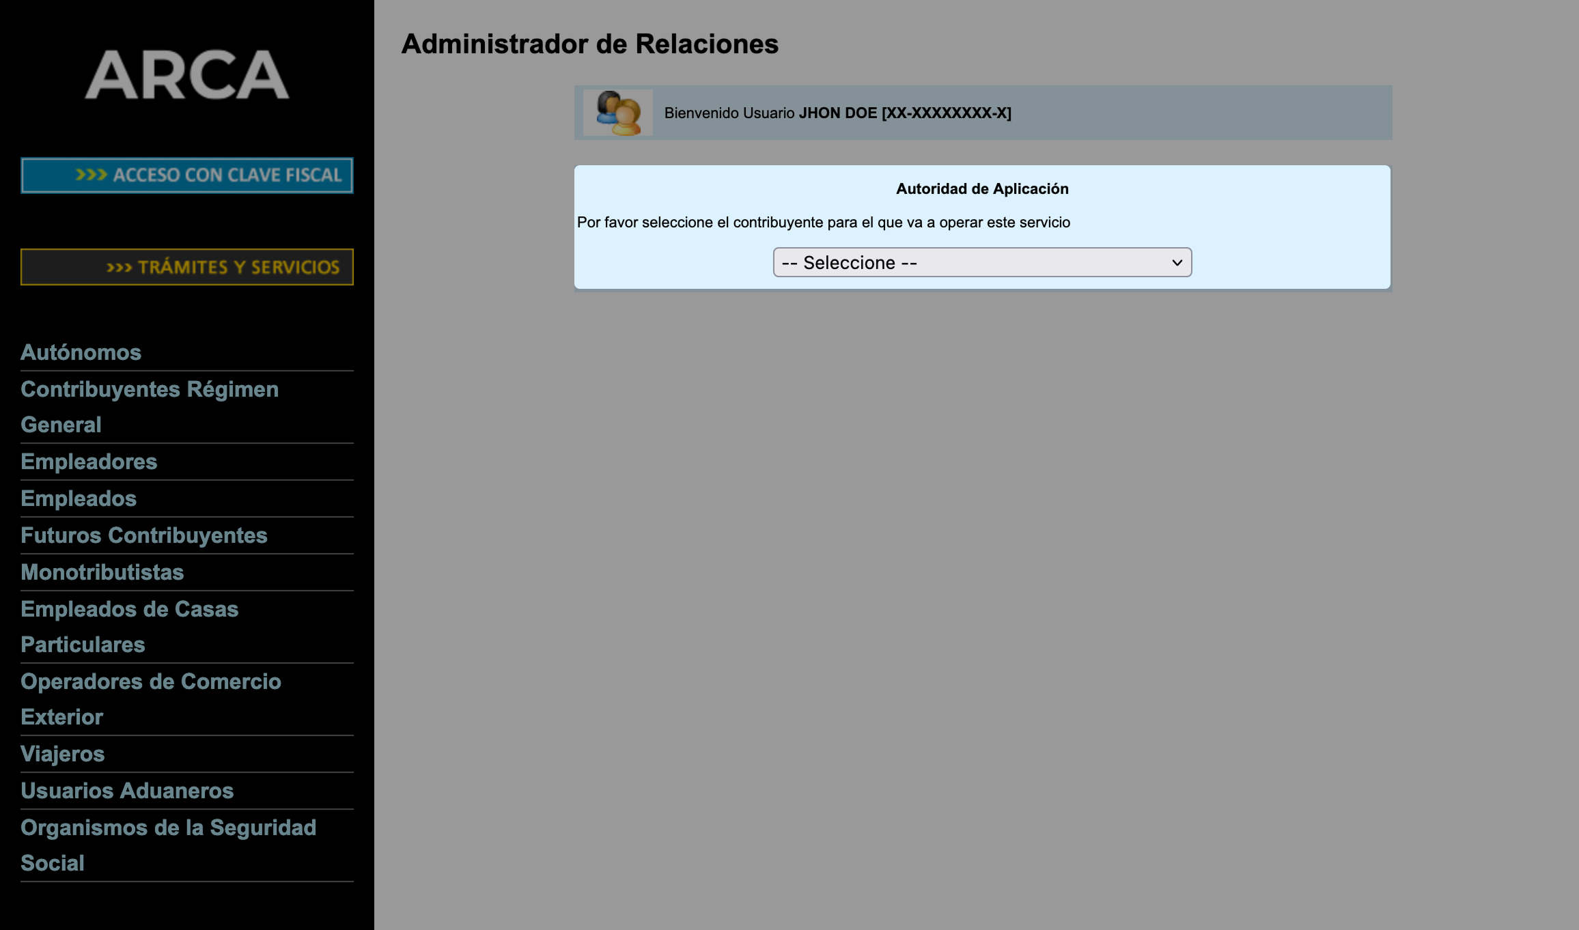Click Acceso con Clave Fiscal button

tap(186, 175)
